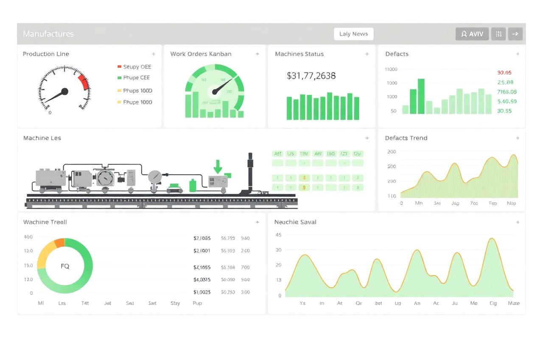Click the $2,1085 row in Wachine Treall
Screen dimensions: 543x339
tap(221, 238)
